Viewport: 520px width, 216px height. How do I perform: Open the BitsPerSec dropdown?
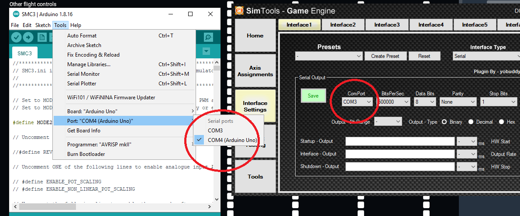pyautogui.click(x=394, y=102)
